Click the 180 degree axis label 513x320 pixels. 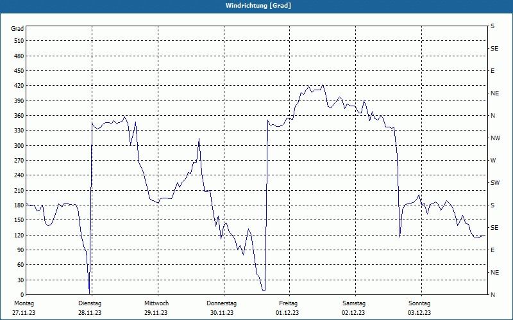pos(19,205)
